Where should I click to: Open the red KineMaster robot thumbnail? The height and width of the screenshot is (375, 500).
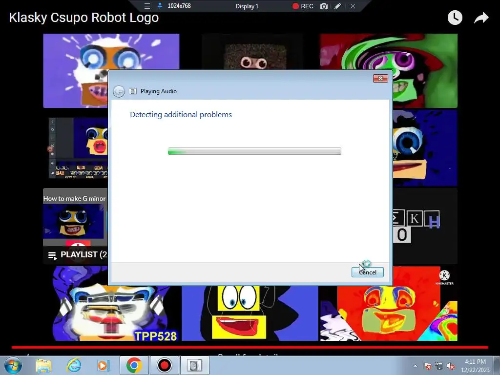coord(389,313)
